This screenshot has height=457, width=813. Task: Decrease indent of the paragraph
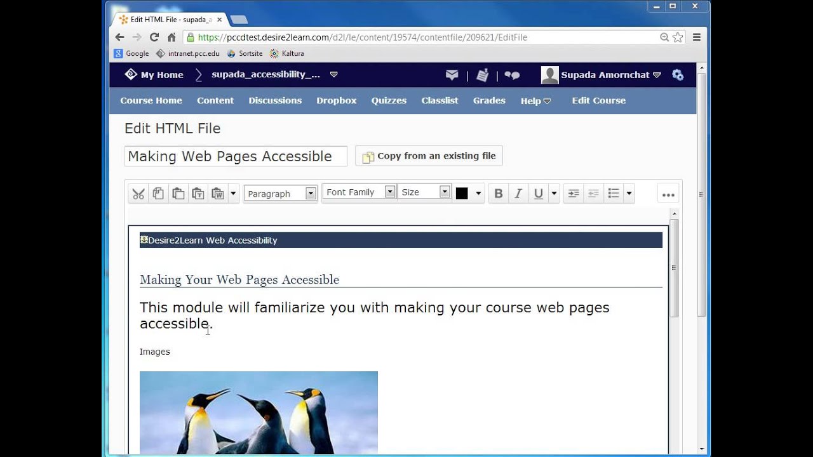pos(593,194)
